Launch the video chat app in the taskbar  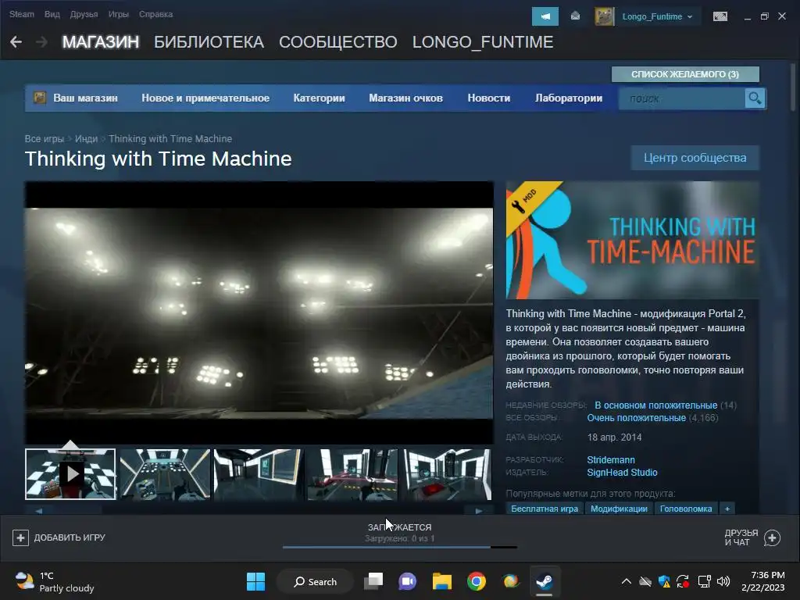(407, 581)
